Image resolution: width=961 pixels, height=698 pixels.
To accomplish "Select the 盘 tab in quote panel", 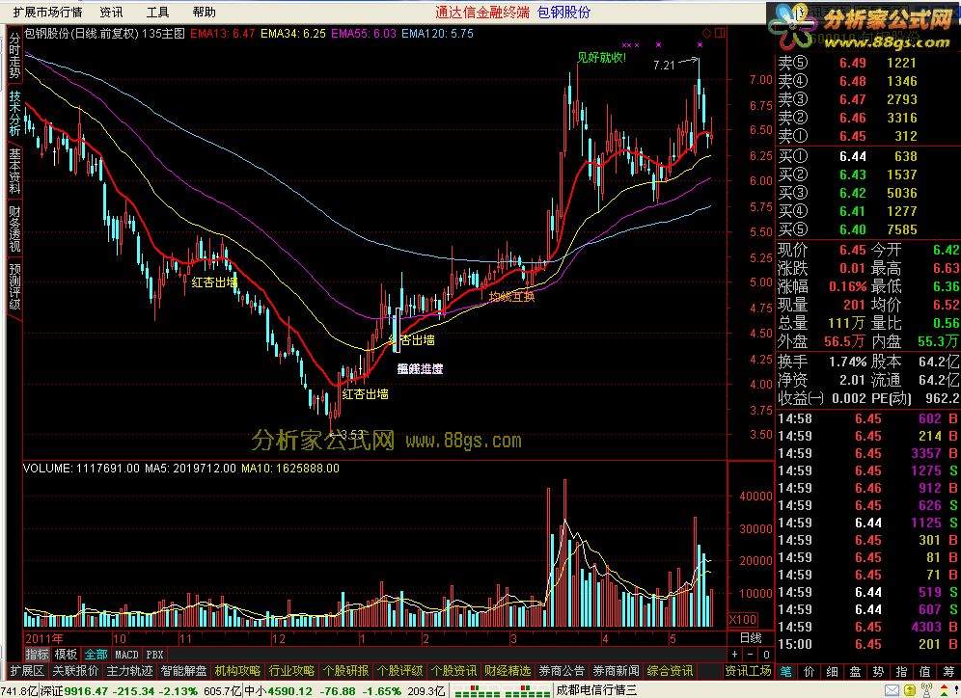I will [856, 672].
